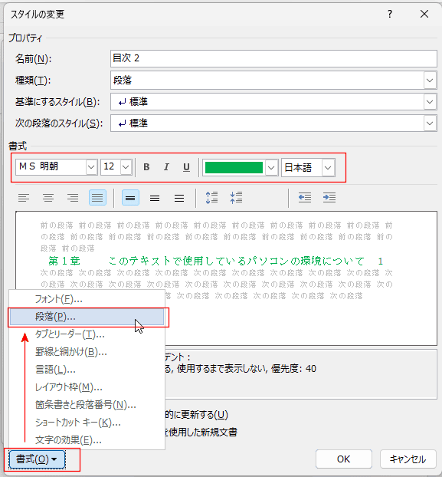
Task: Click the decrease indent icon
Action: pyautogui.click(x=305, y=198)
